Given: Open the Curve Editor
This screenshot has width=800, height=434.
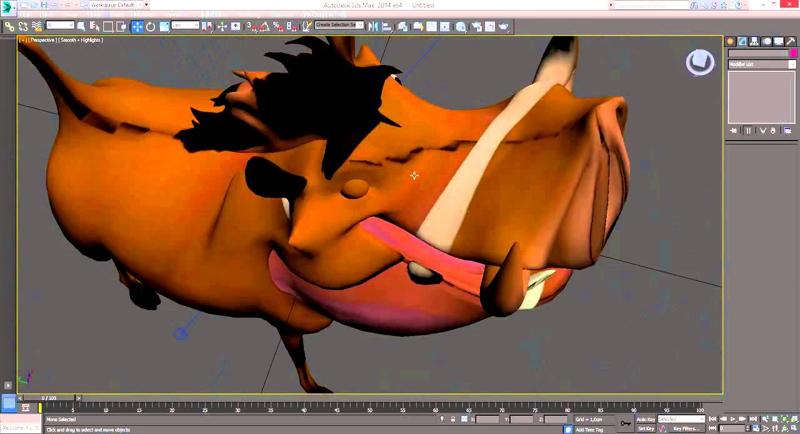Looking at the screenshot, I should (431, 26).
